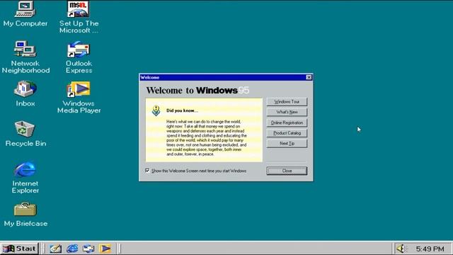
Task: Launch Media Player from quick launch bar
Action: pyautogui.click(x=105, y=249)
